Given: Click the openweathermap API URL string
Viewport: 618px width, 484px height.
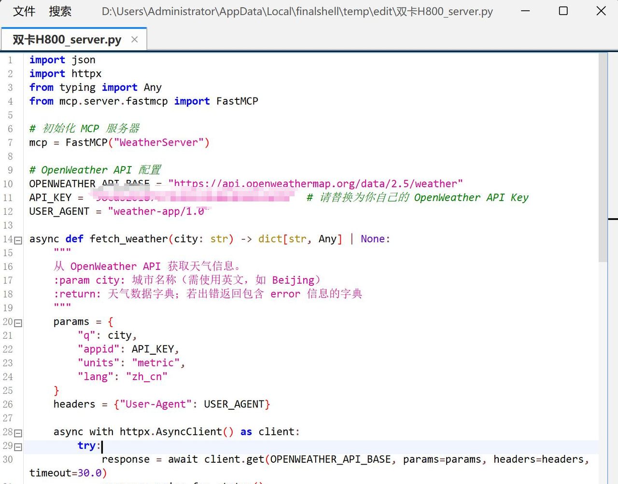Looking at the screenshot, I should [x=315, y=184].
